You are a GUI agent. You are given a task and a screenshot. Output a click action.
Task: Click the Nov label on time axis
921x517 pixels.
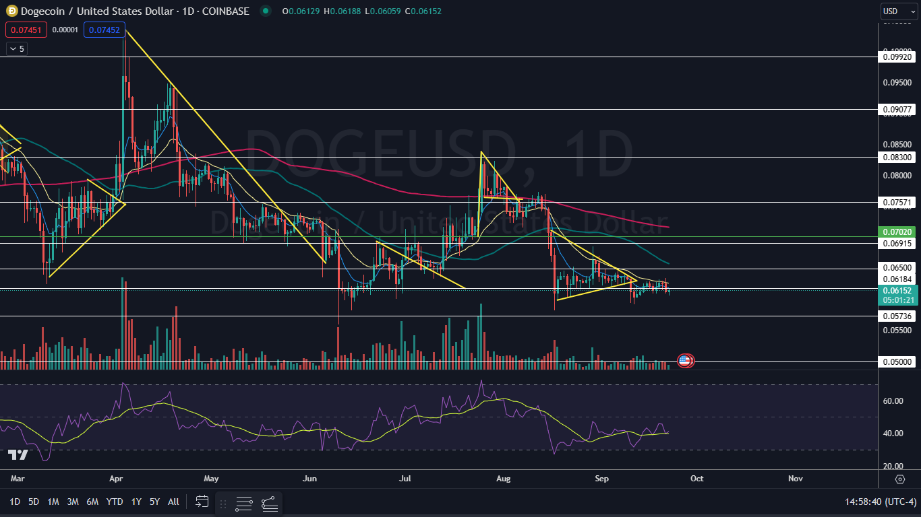coord(795,479)
